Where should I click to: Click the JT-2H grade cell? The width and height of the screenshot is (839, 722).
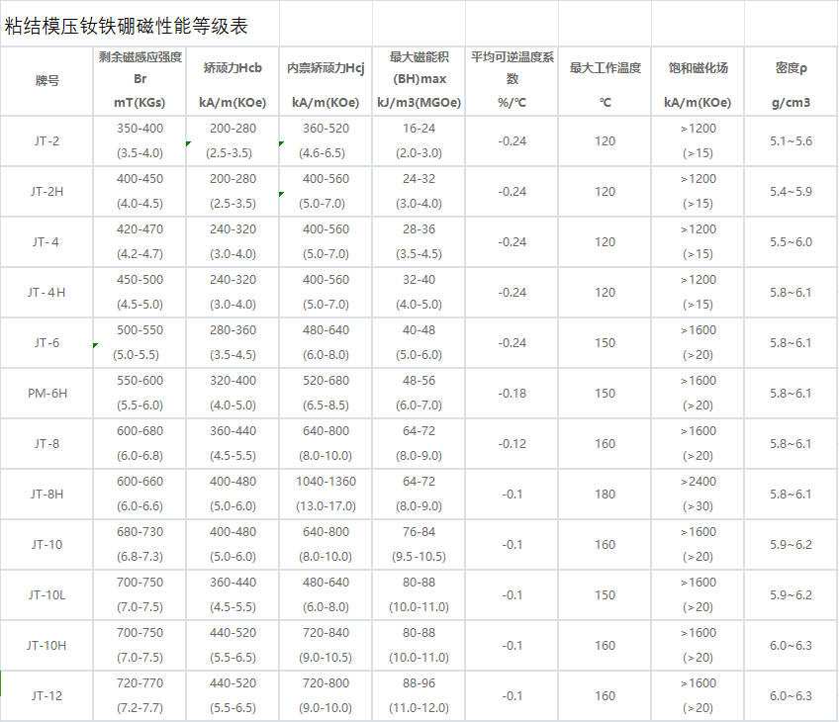point(47,192)
